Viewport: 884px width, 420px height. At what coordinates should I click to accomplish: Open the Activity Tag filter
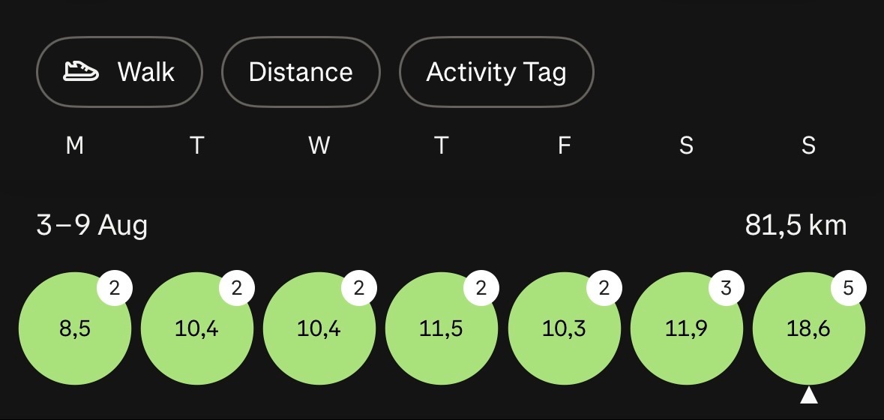[496, 72]
